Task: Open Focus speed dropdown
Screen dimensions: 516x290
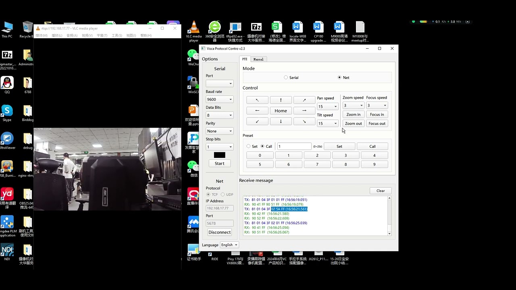Action: click(x=377, y=106)
